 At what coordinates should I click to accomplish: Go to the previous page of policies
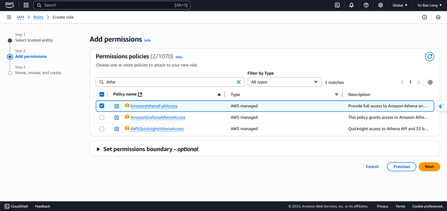402,82
